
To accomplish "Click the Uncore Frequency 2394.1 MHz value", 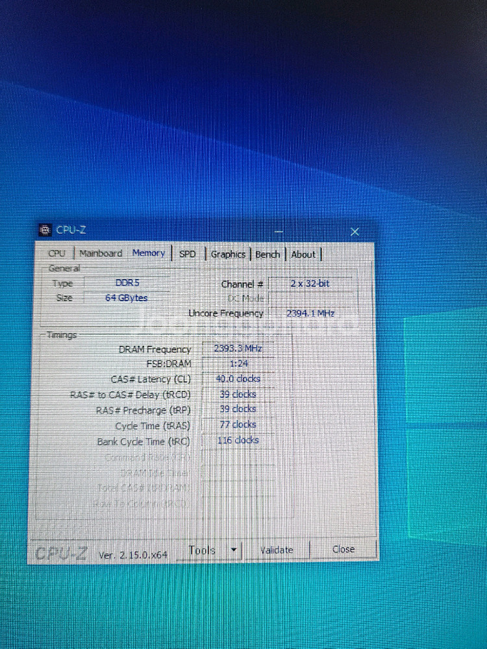I will tap(310, 313).
